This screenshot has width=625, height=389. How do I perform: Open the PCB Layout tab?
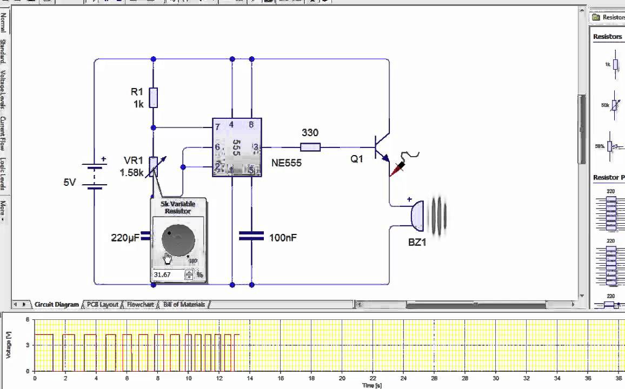102,305
